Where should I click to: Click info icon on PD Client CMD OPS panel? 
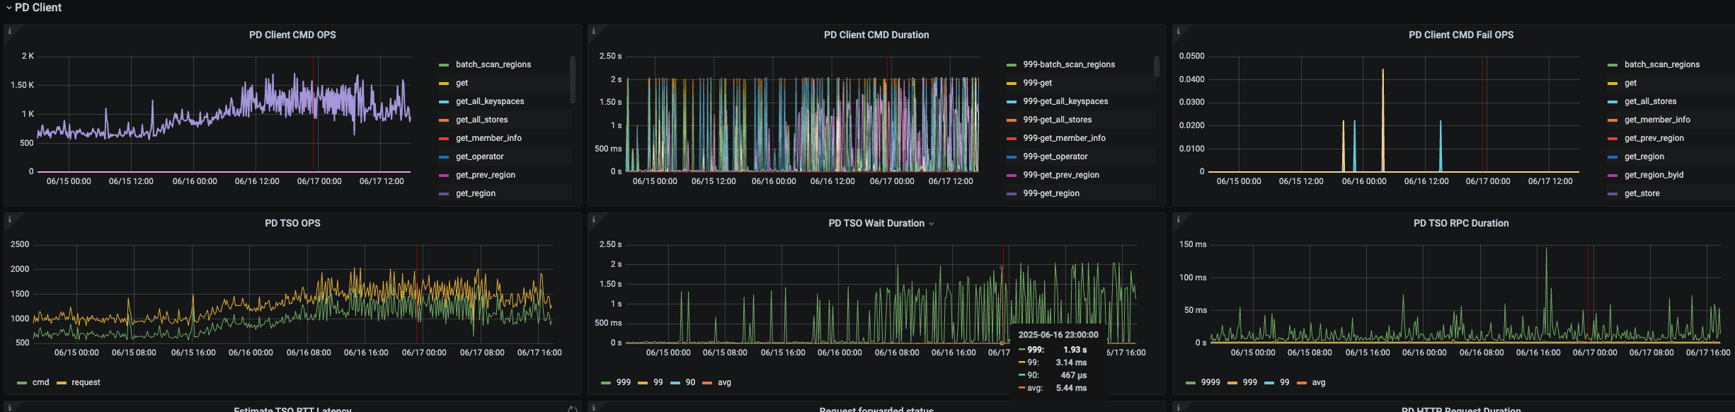tap(9, 31)
